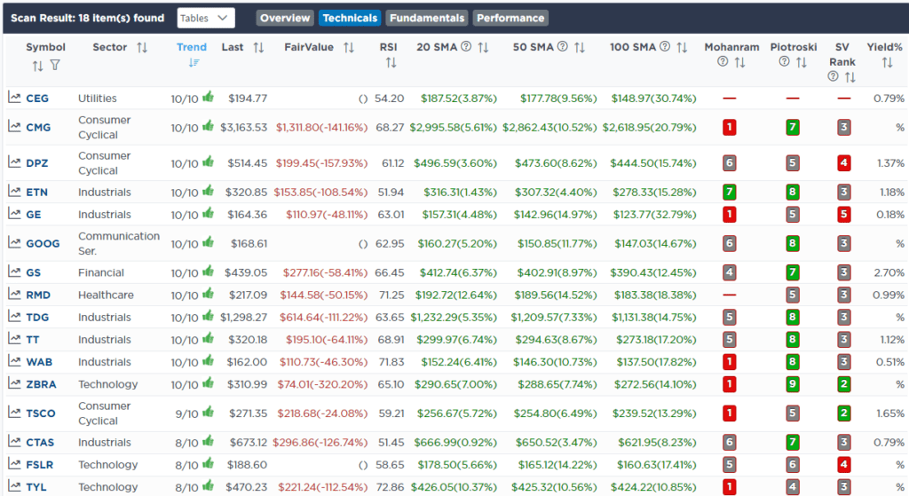The height and width of the screenshot is (496, 909).
Task: Open the GOOG symbol link
Action: tap(43, 244)
